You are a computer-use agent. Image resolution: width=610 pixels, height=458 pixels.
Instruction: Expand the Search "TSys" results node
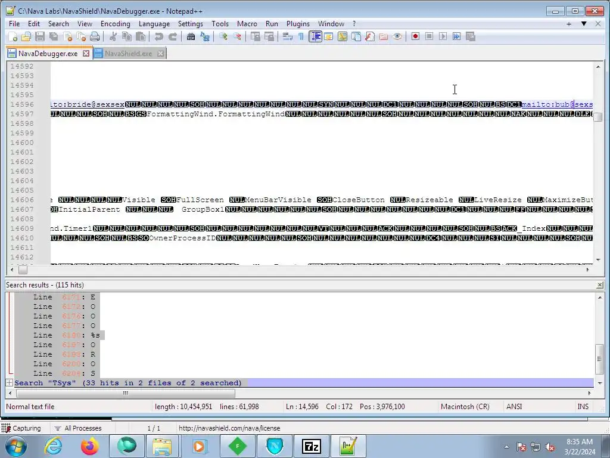tap(9, 383)
